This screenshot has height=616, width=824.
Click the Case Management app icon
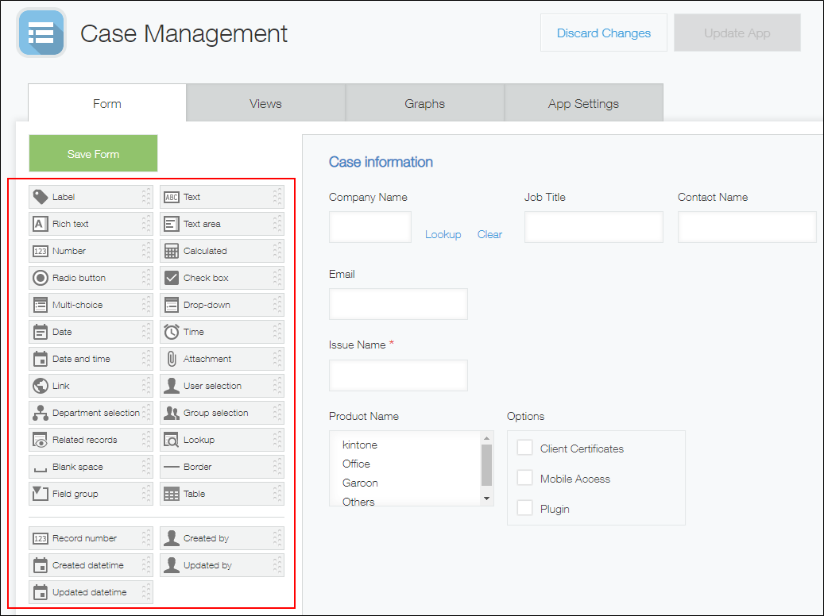(x=41, y=33)
